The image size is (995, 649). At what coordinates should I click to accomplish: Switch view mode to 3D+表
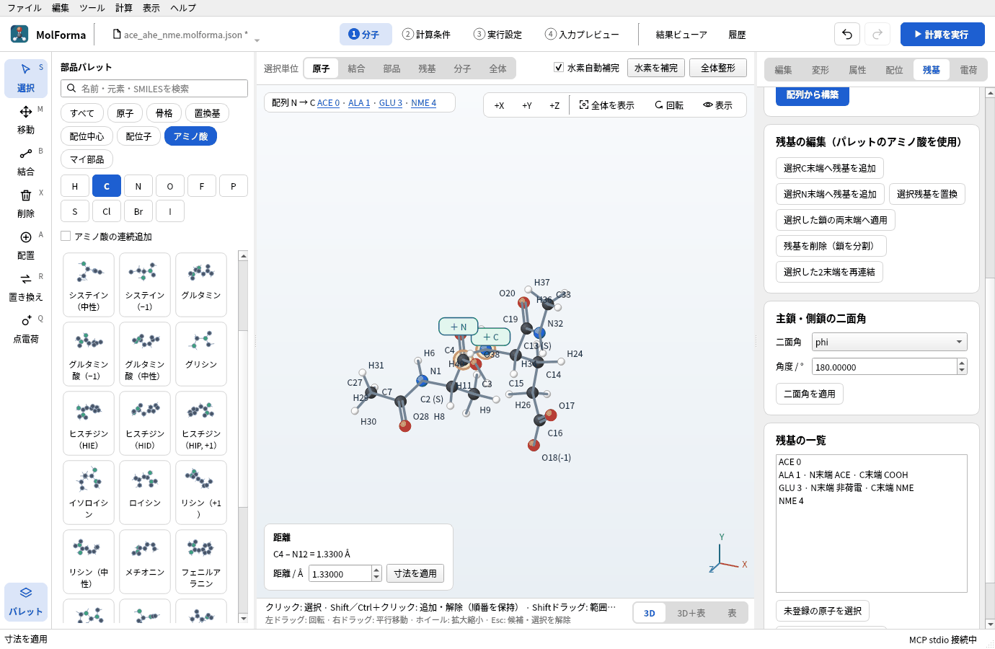coord(691,613)
